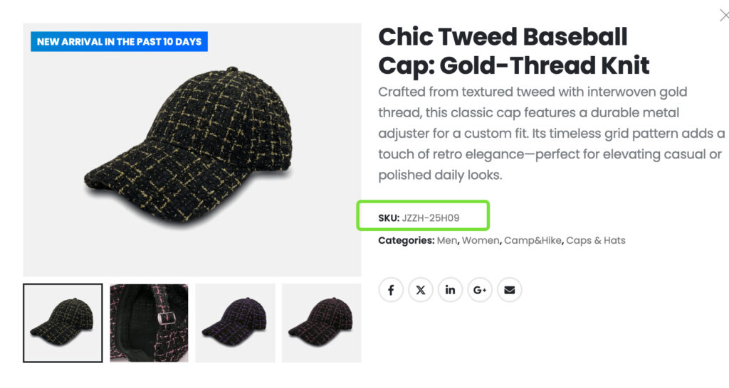Send product by email envelope icon
This screenshot has height=388, width=729.
[x=509, y=290]
